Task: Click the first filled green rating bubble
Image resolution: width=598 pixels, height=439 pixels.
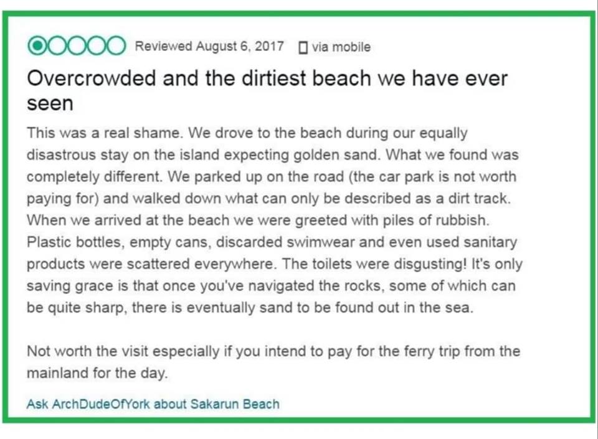Action: pos(37,47)
